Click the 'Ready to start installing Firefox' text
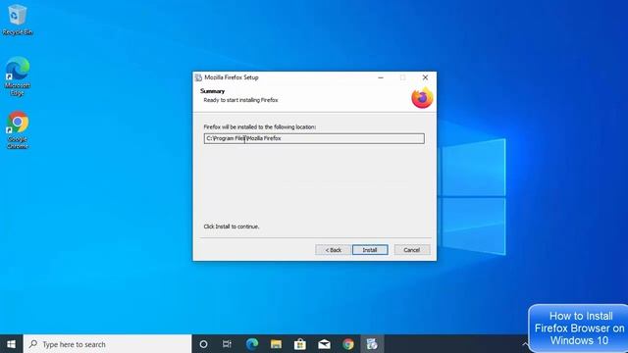This screenshot has width=628, height=353. point(240,100)
